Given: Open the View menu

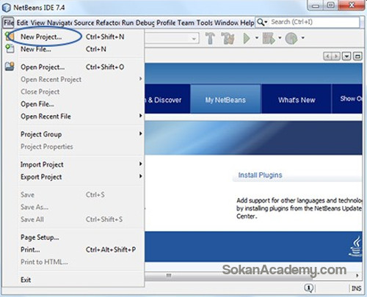Looking at the screenshot, I should tap(37, 23).
